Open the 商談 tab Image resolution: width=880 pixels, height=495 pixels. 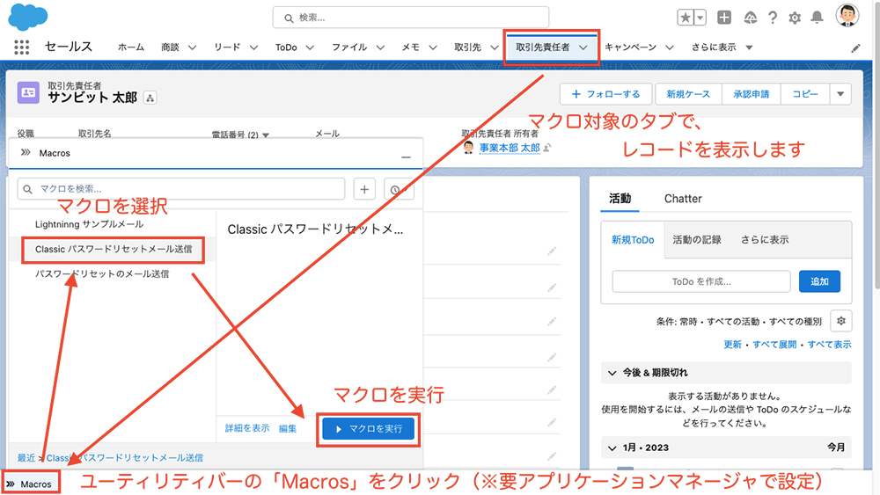tap(170, 47)
